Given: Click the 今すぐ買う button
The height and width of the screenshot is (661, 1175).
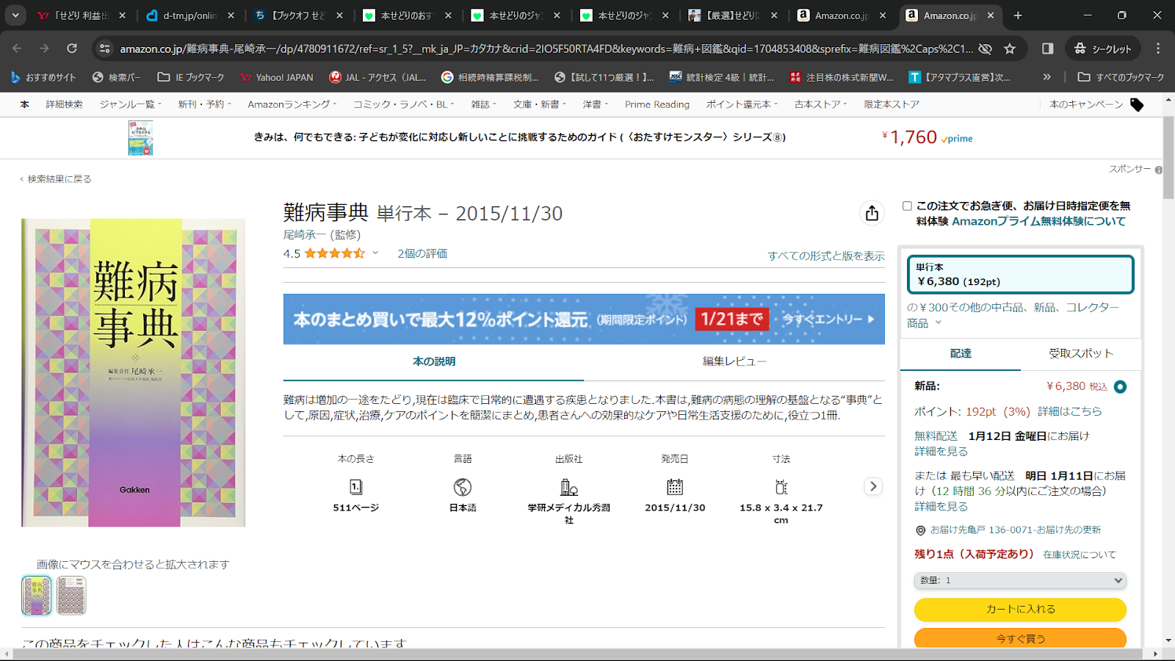Looking at the screenshot, I should pyautogui.click(x=1020, y=637).
